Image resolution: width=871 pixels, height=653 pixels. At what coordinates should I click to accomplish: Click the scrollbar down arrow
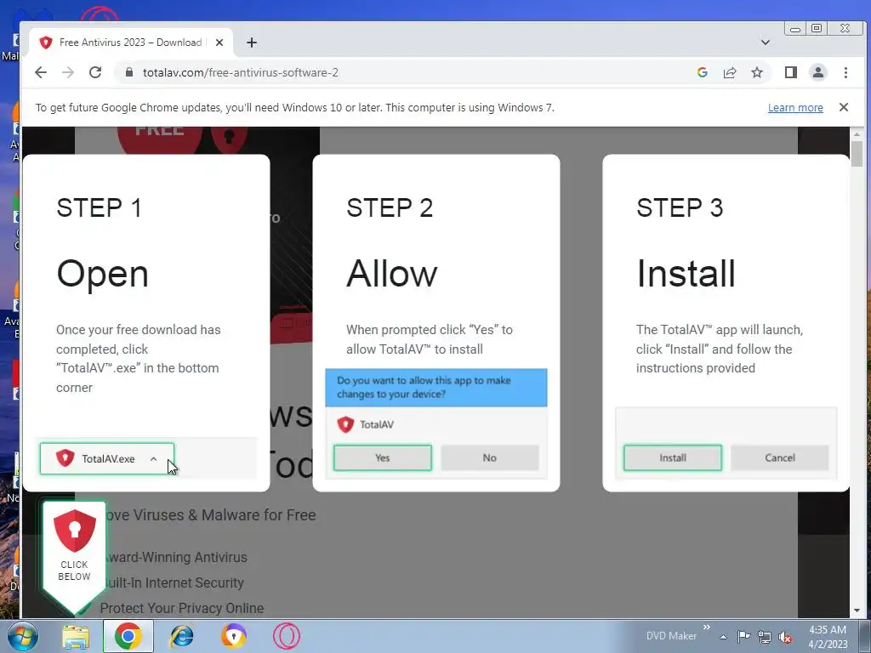click(857, 610)
